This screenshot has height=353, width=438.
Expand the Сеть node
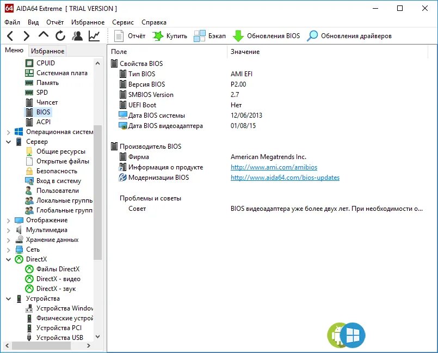point(8,250)
